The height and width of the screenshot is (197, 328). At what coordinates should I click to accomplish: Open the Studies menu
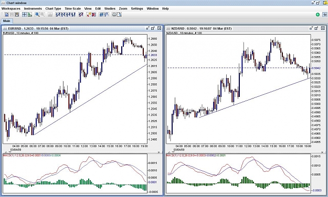pos(110,8)
